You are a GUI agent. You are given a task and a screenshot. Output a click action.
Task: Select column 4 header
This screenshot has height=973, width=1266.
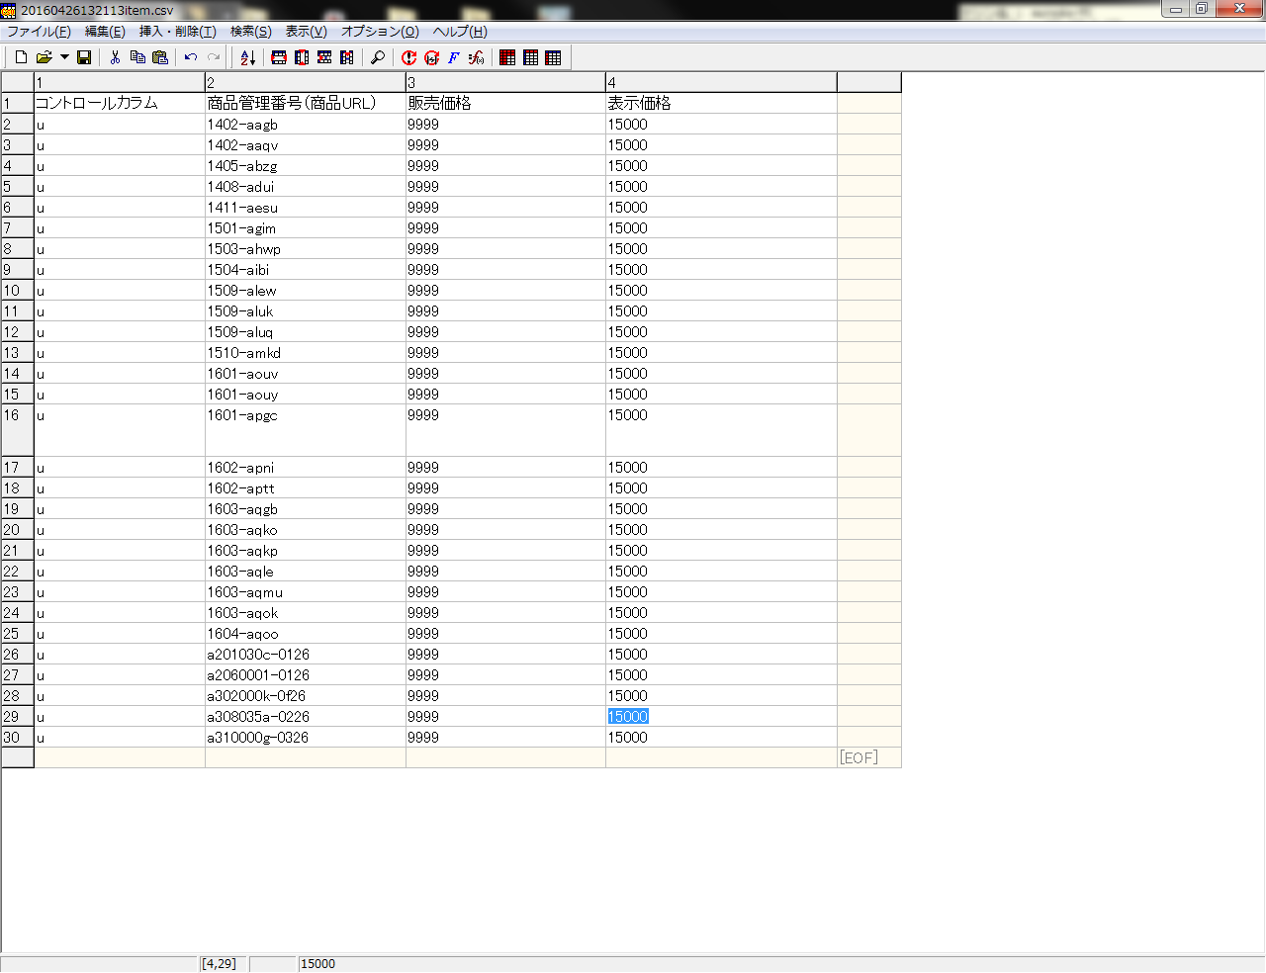click(721, 82)
